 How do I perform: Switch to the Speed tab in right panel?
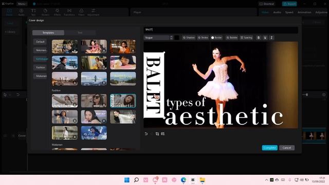click(x=289, y=12)
